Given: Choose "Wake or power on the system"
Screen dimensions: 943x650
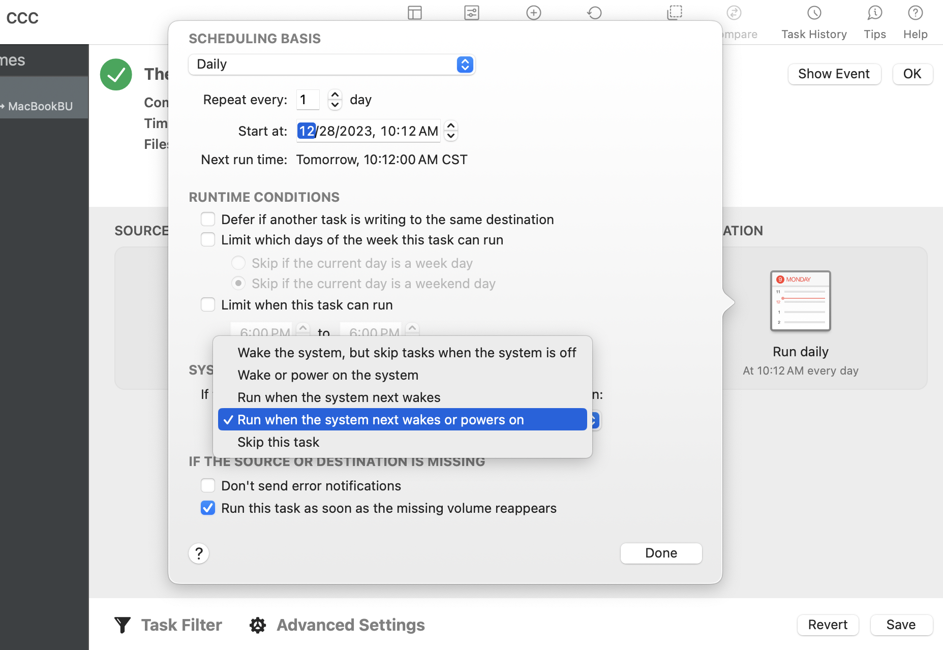Looking at the screenshot, I should [328, 375].
